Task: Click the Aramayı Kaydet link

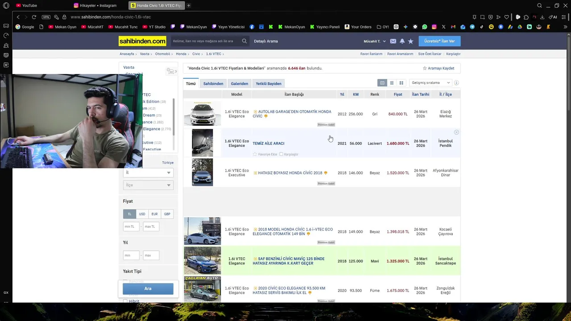Action: [439, 68]
